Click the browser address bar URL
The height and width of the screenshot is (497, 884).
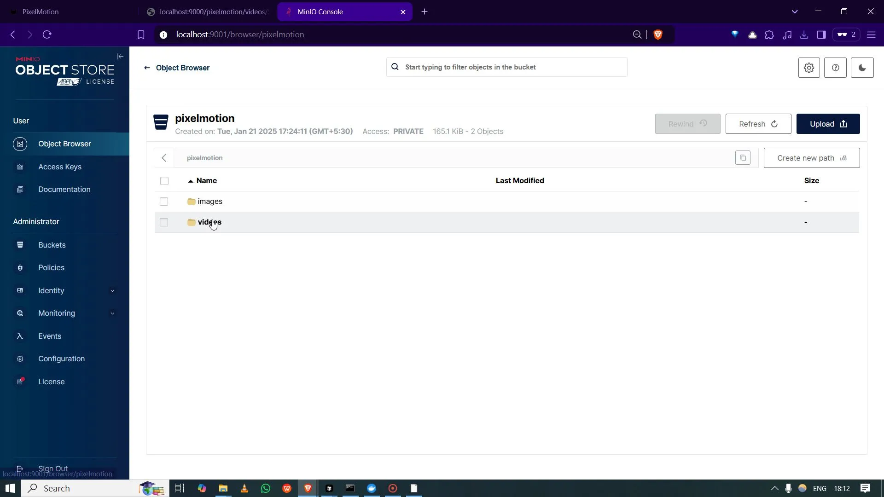240,35
